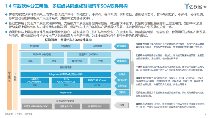This screenshot has width=211, height=118.
Task: Select the 功能软件 arrow label
Action: point(122,61)
